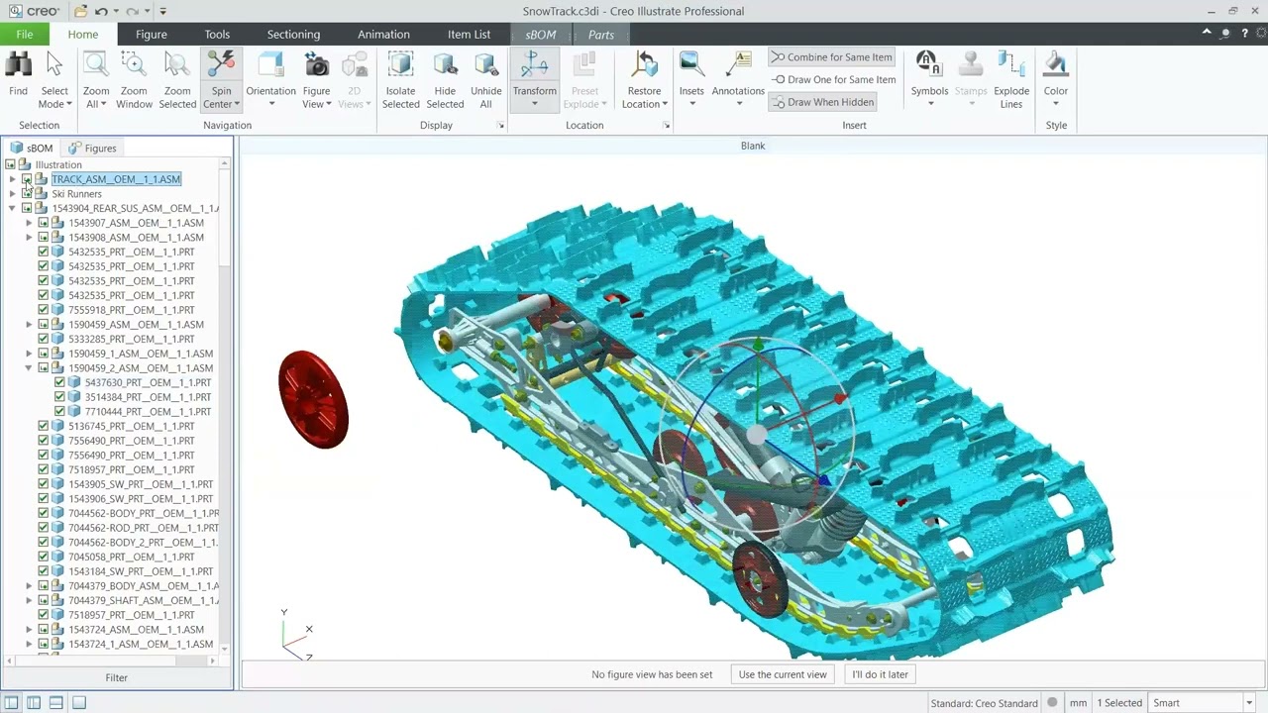Click the Undo arrow in quick access toolbar
This screenshot has height=713, width=1268.
[x=101, y=12]
